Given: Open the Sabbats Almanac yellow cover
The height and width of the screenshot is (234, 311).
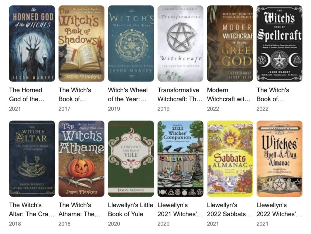Looking at the screenshot, I should point(230,159).
